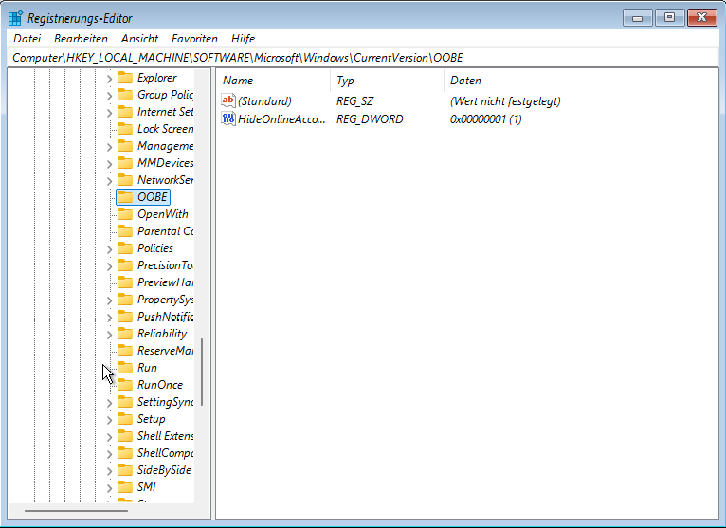Open the Ansicht menu

pyautogui.click(x=140, y=39)
